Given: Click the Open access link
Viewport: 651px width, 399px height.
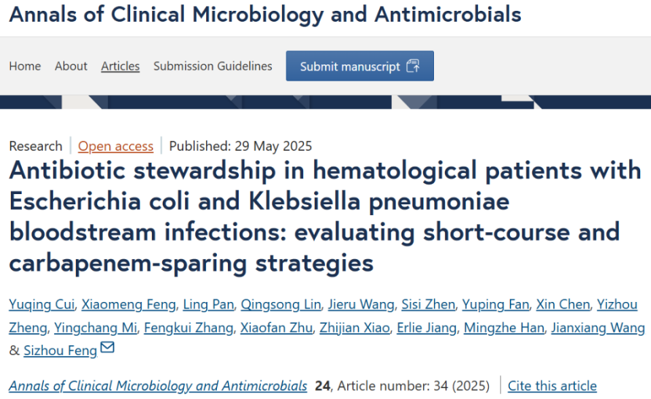Looking at the screenshot, I should [x=116, y=146].
